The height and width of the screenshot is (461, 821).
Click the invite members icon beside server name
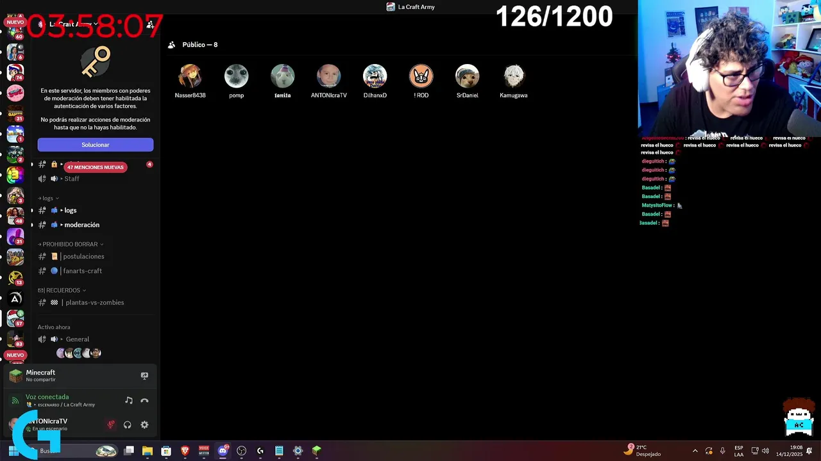[x=150, y=24]
